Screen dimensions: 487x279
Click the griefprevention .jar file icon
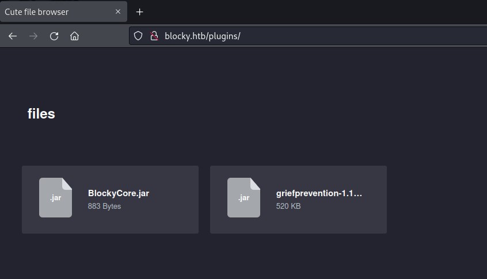243,197
